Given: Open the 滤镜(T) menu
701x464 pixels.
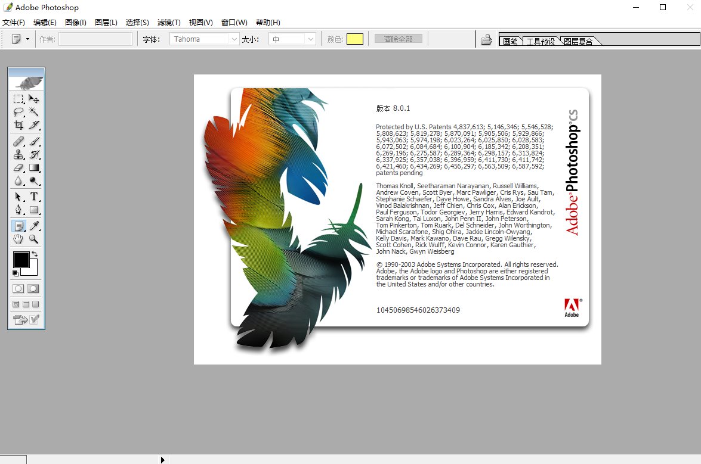Looking at the screenshot, I should 169,23.
